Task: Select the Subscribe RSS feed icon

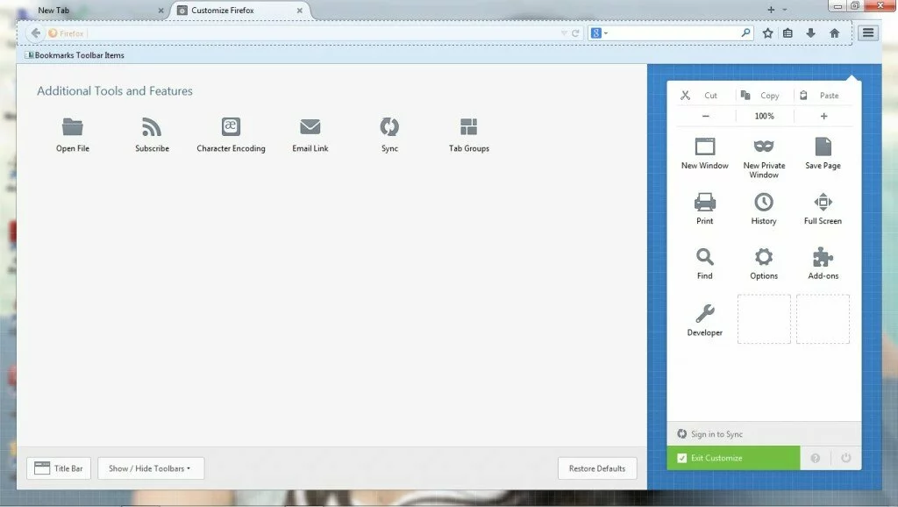Action: [x=152, y=126]
